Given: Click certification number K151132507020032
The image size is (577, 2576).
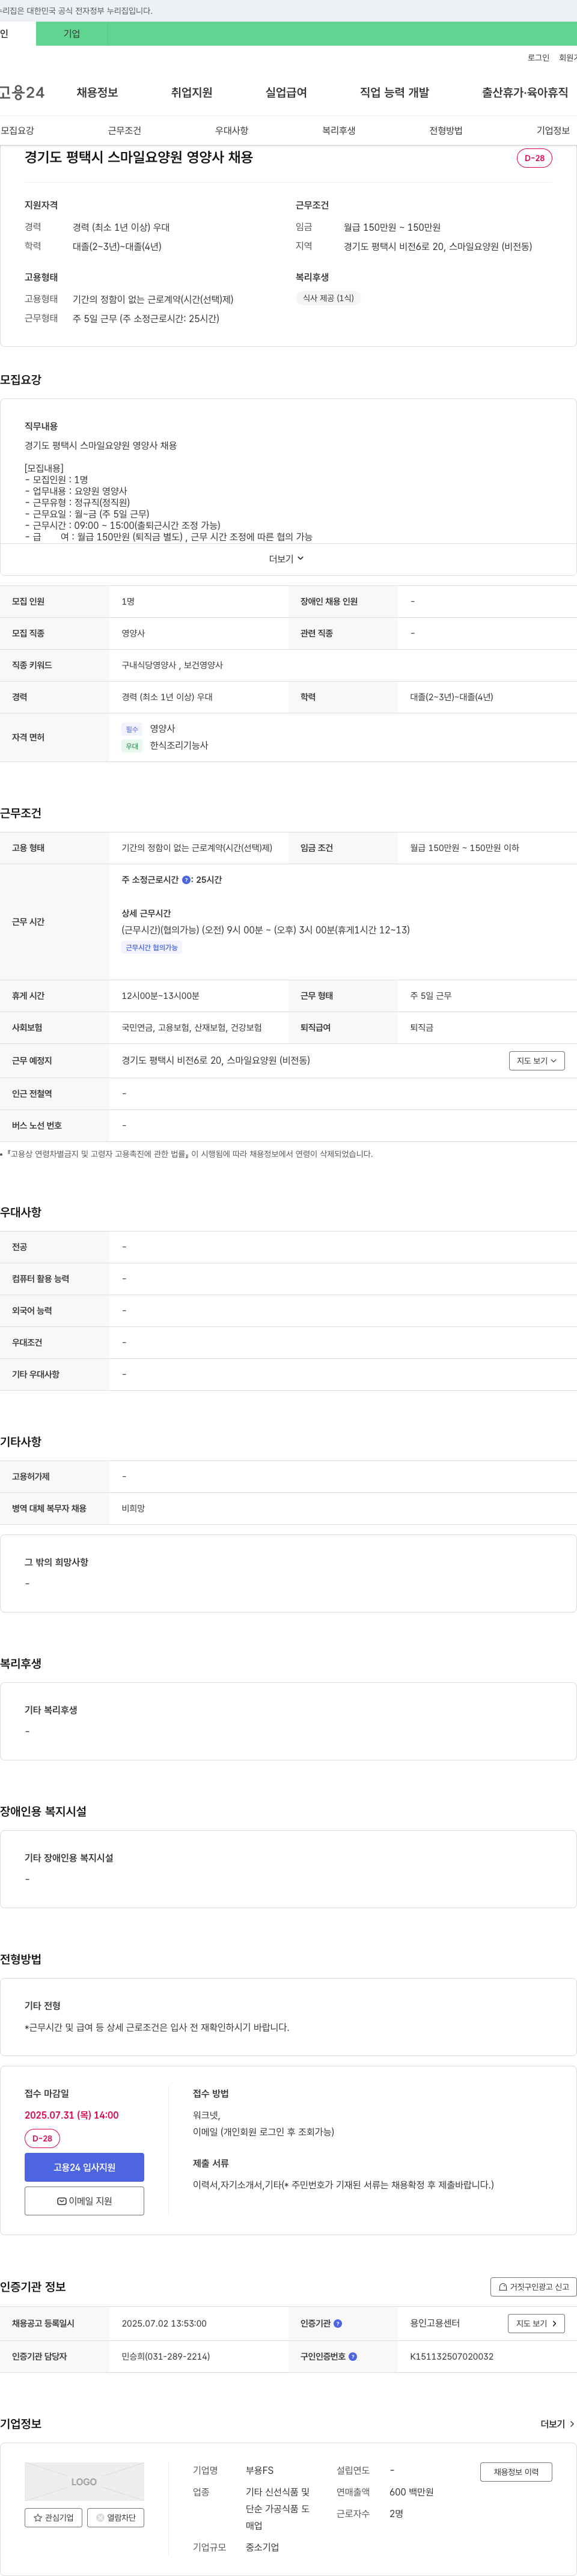Looking at the screenshot, I should pos(452,2357).
